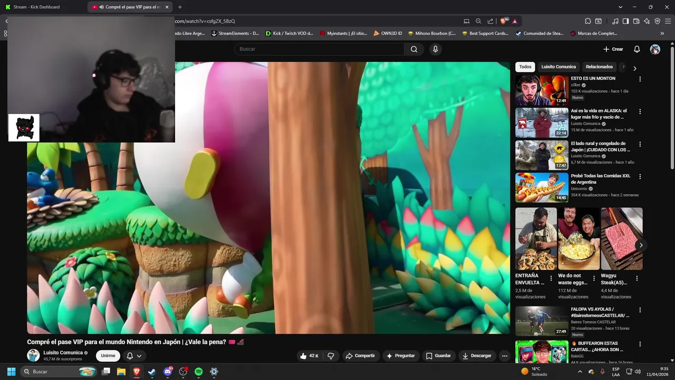Open options for ENTRAÑA ENVUELTA short
The width and height of the screenshot is (675, 380).
coord(551,278)
